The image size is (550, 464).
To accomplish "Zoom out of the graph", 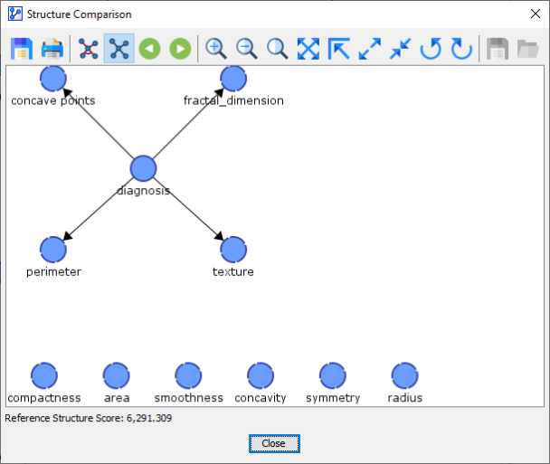I will [x=247, y=49].
